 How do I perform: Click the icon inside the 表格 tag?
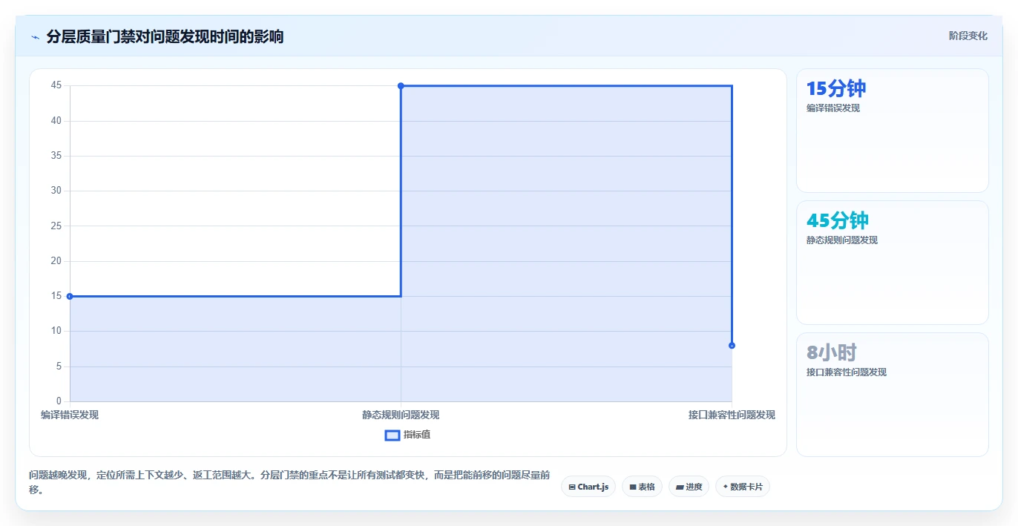pos(633,487)
